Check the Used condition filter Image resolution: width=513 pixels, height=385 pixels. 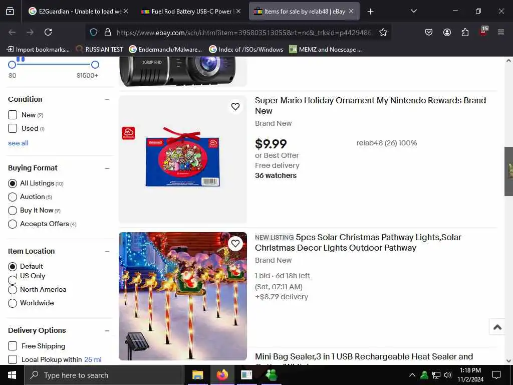pyautogui.click(x=13, y=128)
